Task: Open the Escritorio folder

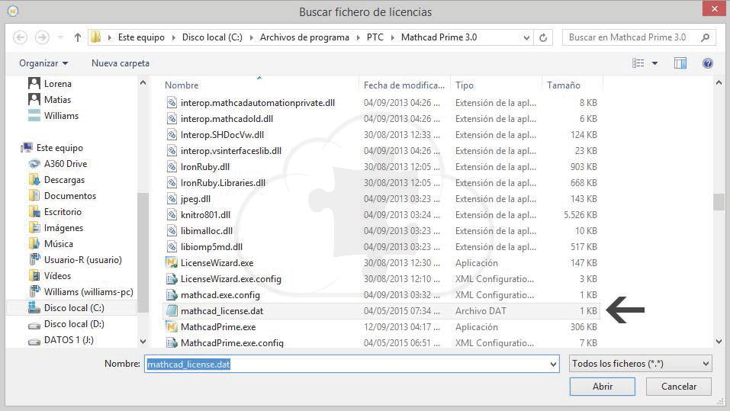Action: (56, 212)
